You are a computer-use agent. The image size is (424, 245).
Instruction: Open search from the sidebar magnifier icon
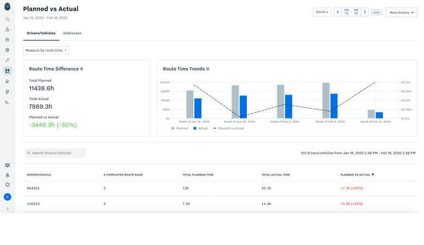[7, 19]
